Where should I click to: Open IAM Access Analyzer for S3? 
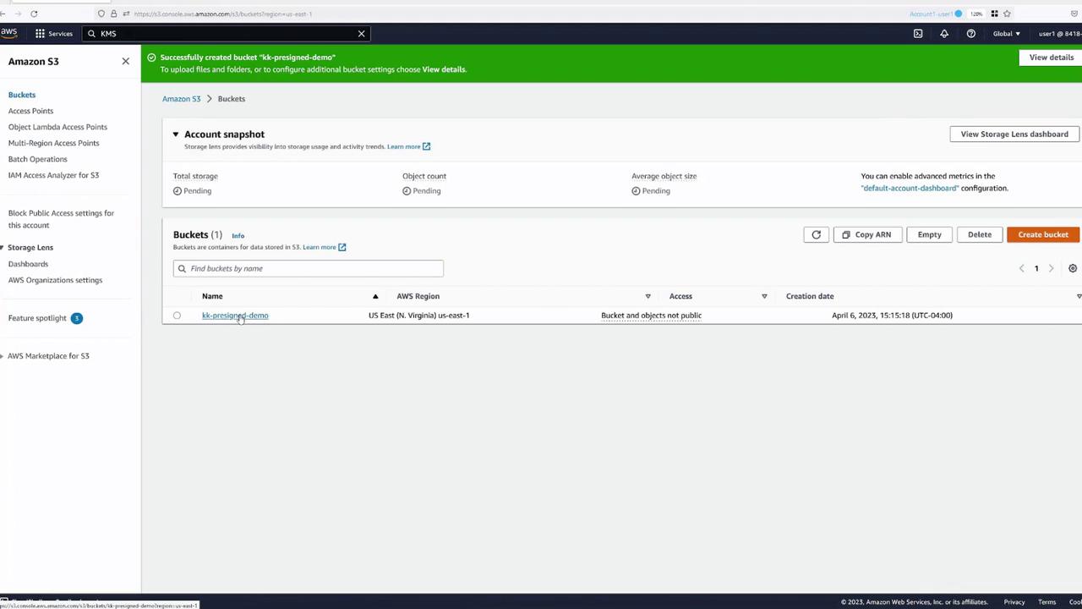point(53,175)
